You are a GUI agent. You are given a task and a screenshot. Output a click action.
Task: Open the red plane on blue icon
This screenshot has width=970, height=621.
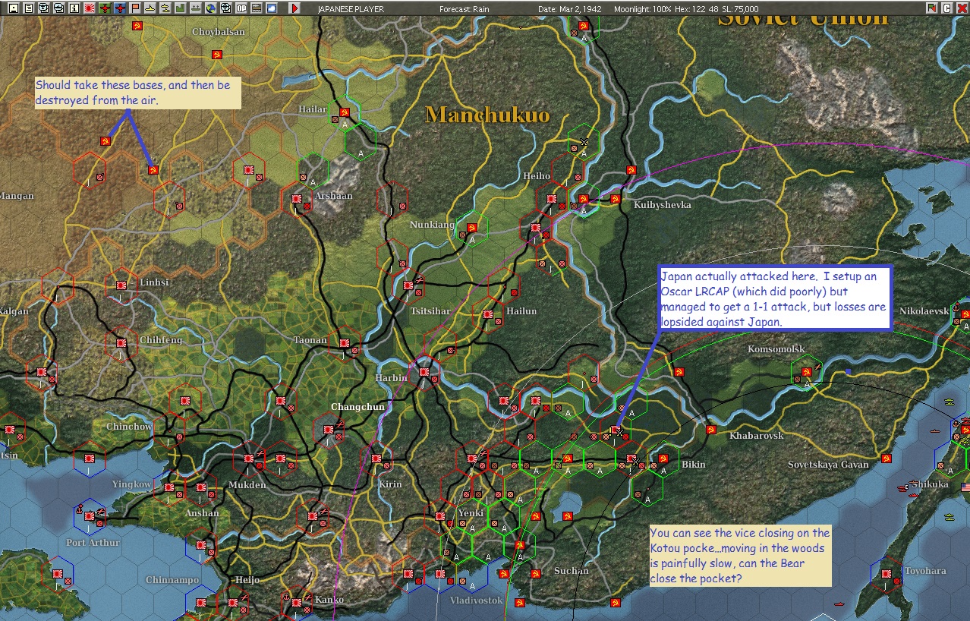[x=120, y=8]
